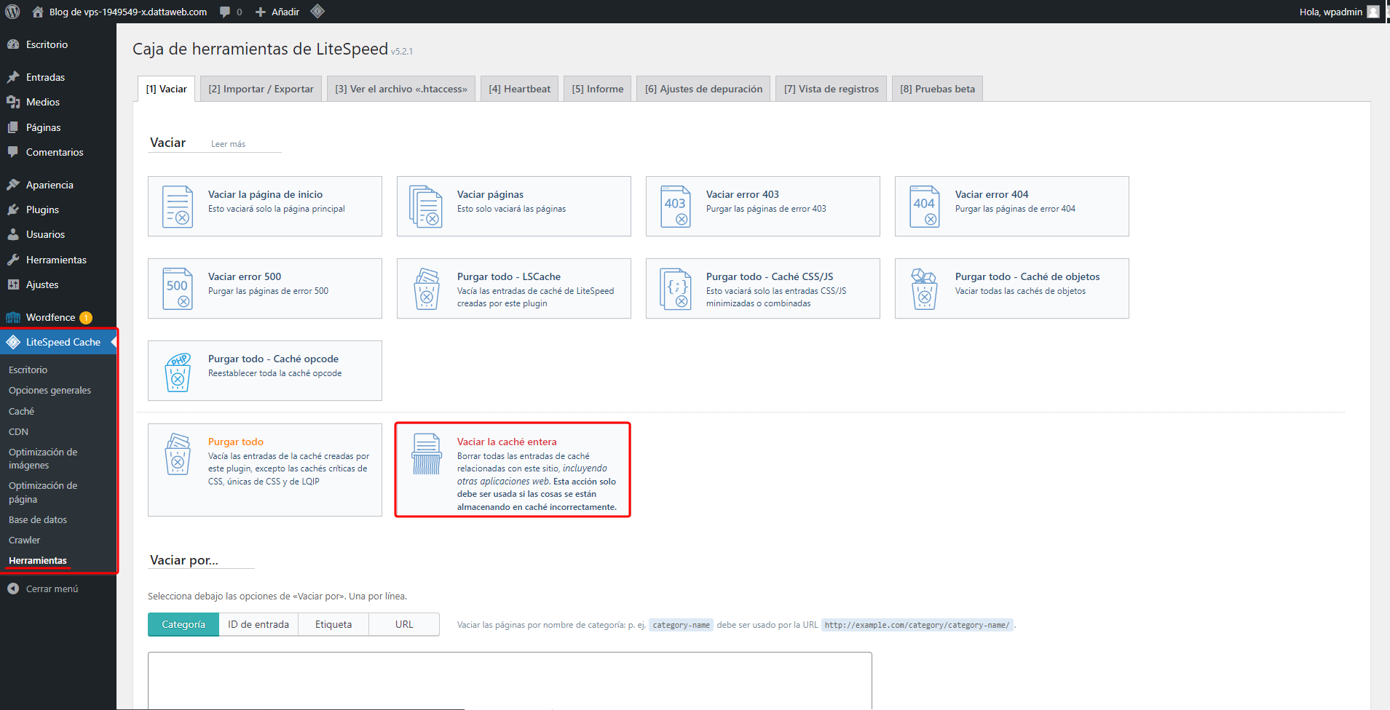This screenshot has height=710, width=1390.
Task: Click Purgar todo - Caché opcode title
Action: click(x=273, y=359)
